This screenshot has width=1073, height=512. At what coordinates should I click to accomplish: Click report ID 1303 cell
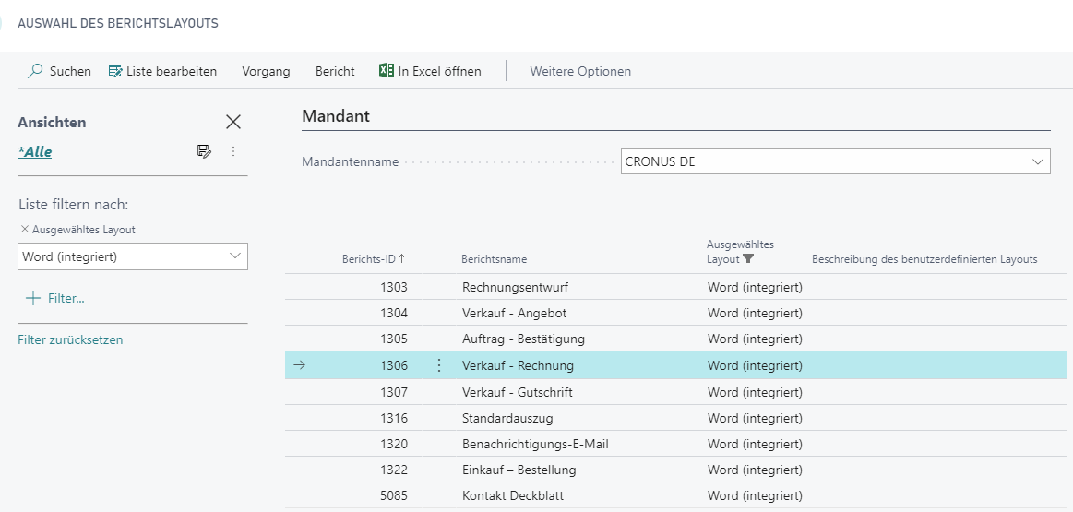click(x=394, y=288)
